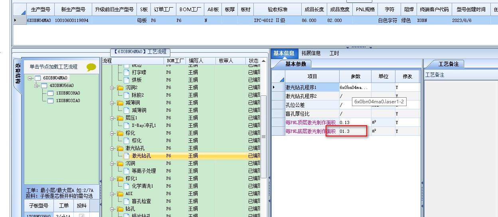Switch to 拓展信息 tab

[311, 53]
